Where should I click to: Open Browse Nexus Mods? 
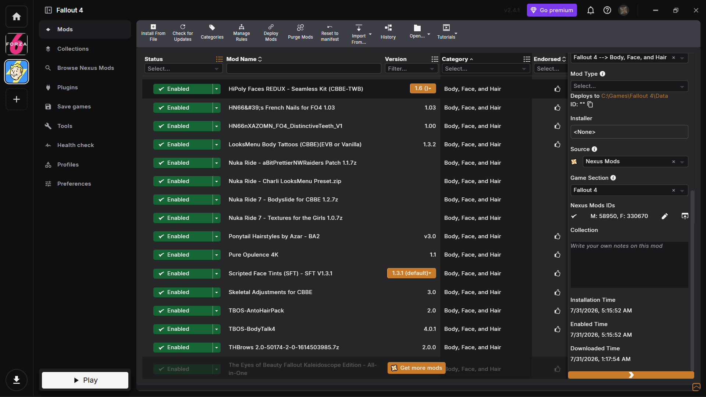[x=85, y=68]
